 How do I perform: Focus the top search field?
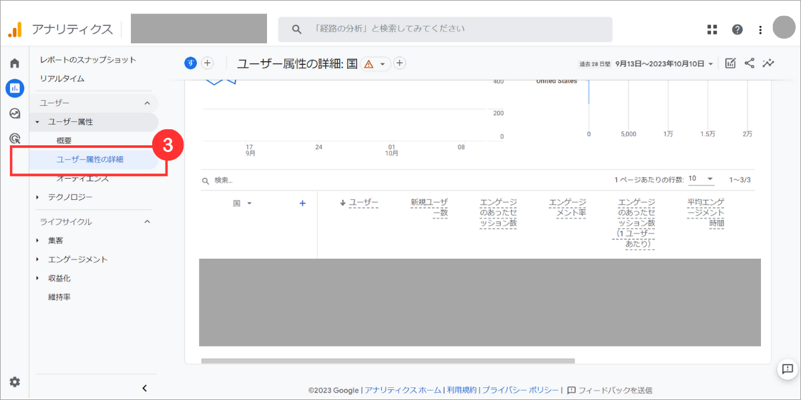(x=445, y=29)
